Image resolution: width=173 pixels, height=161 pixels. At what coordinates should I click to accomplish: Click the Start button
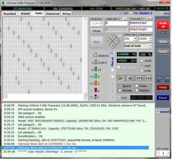tap(96, 42)
